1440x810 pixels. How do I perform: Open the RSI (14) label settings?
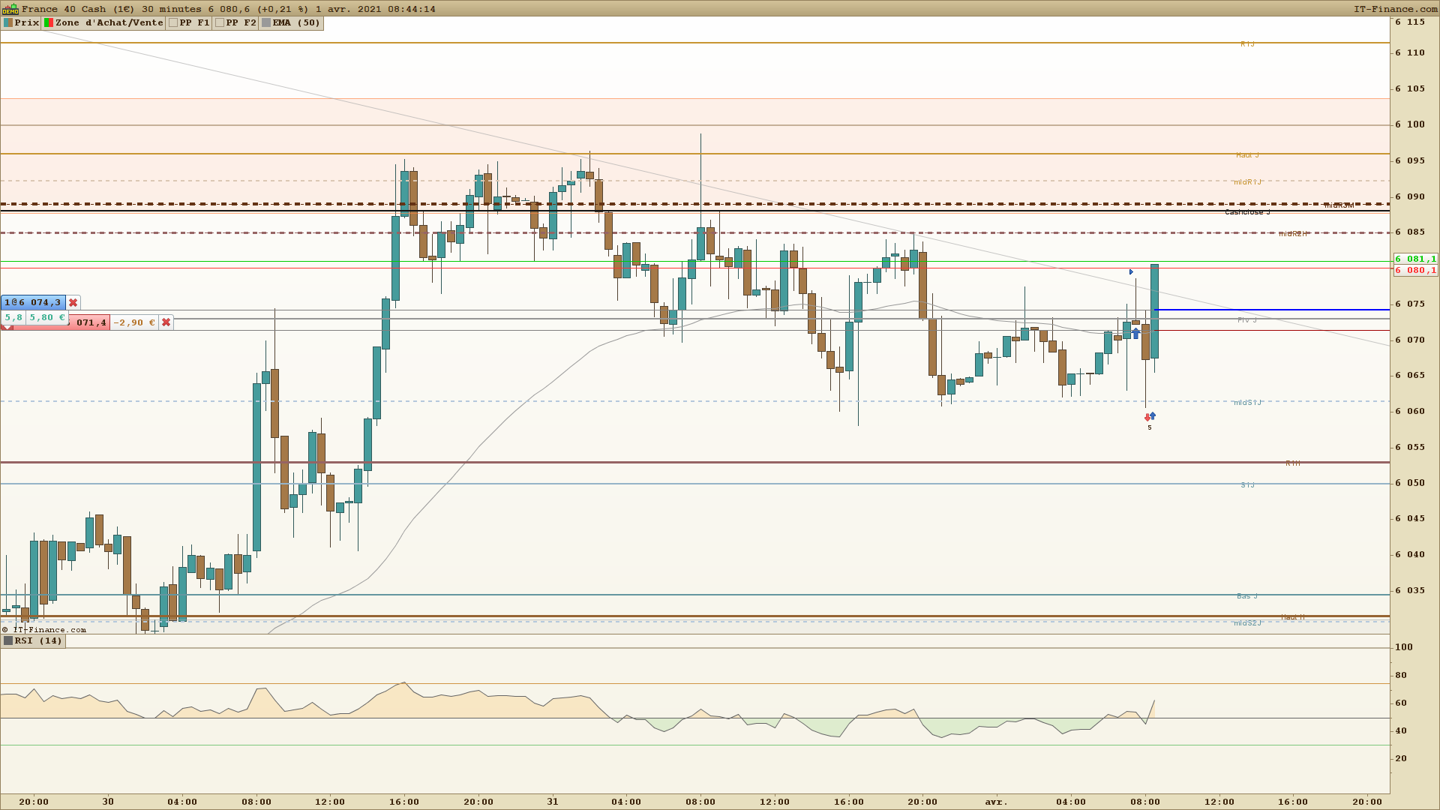click(39, 641)
